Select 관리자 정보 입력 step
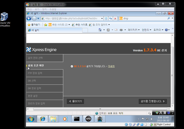Screen dimensions: 184x129 pos(45,104)
